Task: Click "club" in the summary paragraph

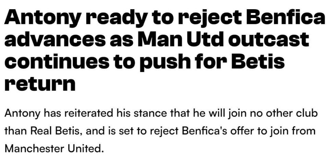Action: point(308,114)
